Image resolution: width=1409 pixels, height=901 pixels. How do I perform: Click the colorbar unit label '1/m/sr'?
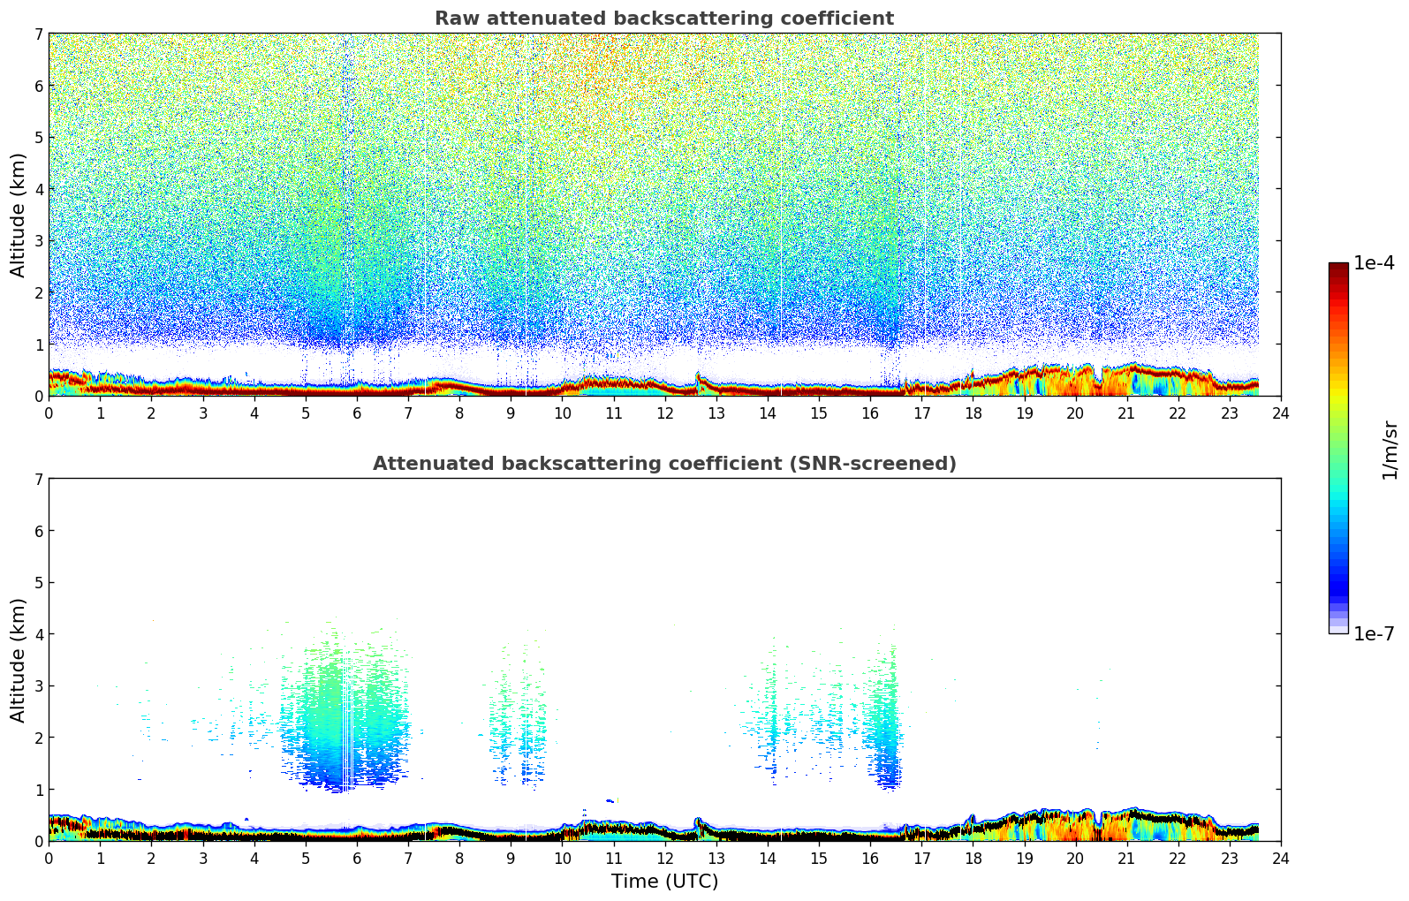coord(1390,450)
